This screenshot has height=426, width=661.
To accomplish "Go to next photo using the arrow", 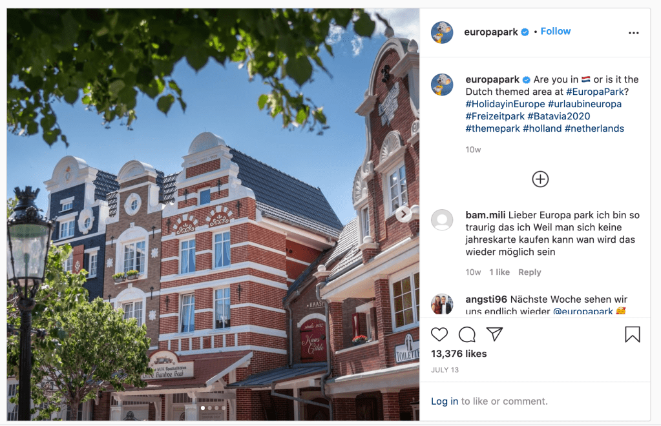I will pos(403,214).
